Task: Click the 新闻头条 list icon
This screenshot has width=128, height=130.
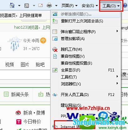Action: pyautogui.click(x=6, y=94)
